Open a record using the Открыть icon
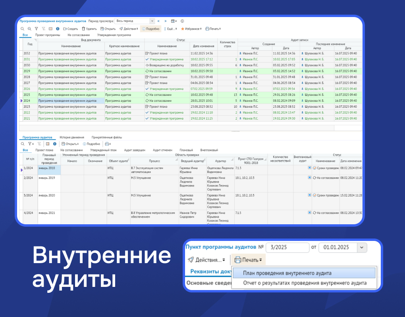The image size is (405, 317). 102,29
